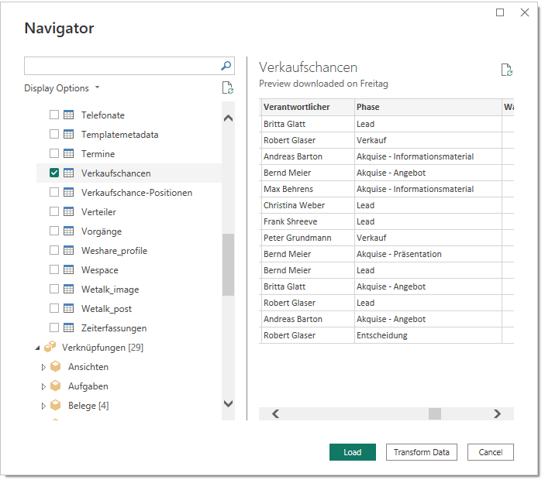Check the Verteiler checkbox
This screenshot has width=545, height=480.
(54, 211)
